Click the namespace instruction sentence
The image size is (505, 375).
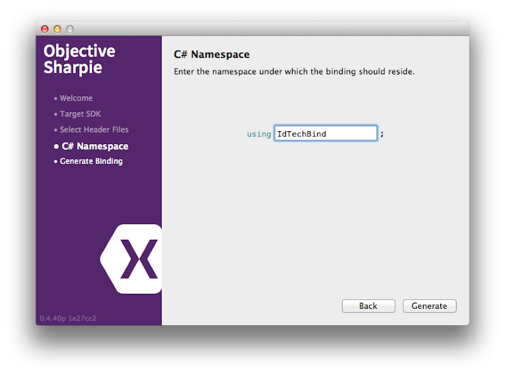click(294, 72)
